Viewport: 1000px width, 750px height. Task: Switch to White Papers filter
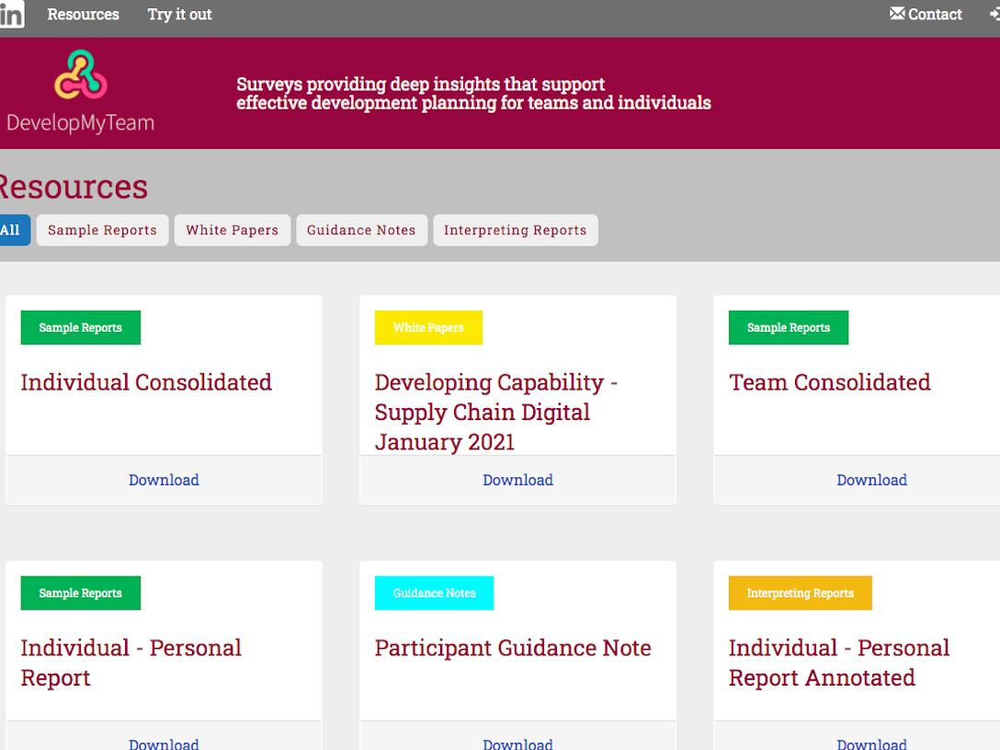coord(232,230)
